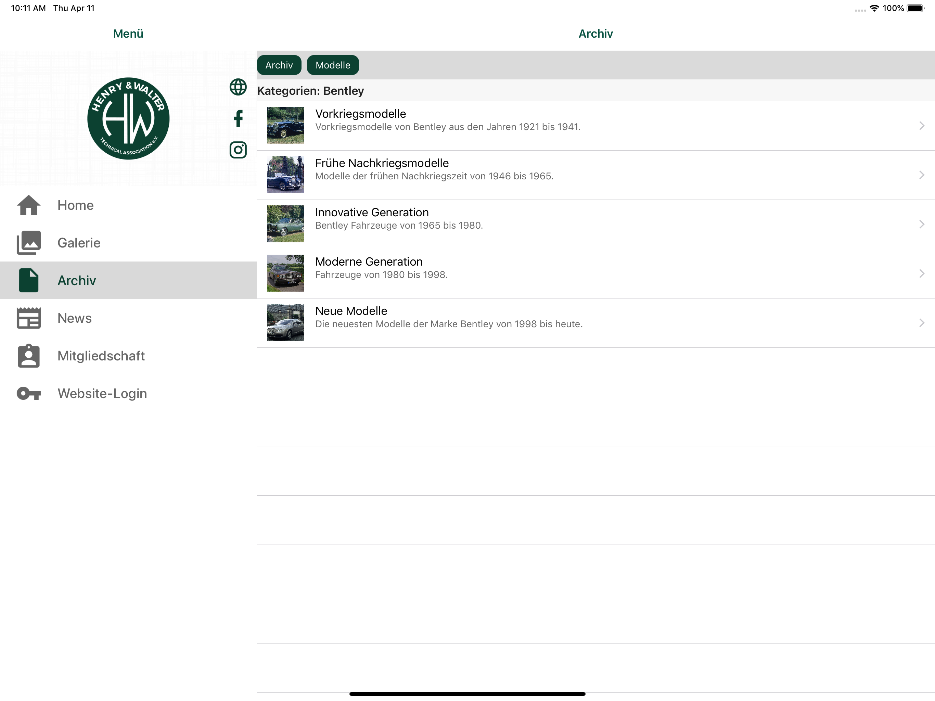
Task: Tap the Facebook icon
Action: [x=238, y=118]
